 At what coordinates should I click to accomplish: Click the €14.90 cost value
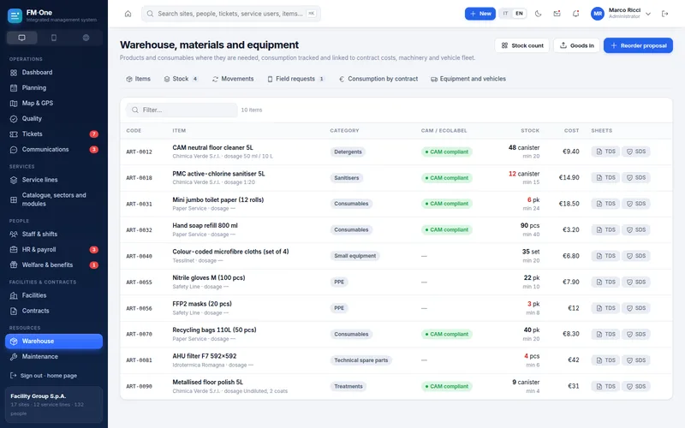569,178
